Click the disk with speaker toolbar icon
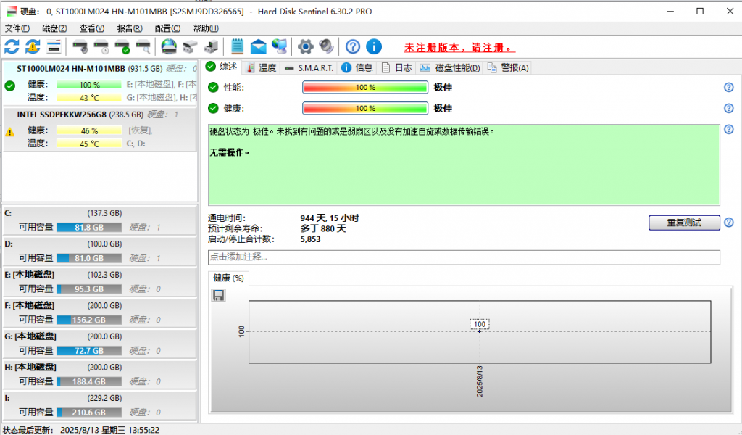This screenshot has width=742, height=435. tap(80, 47)
